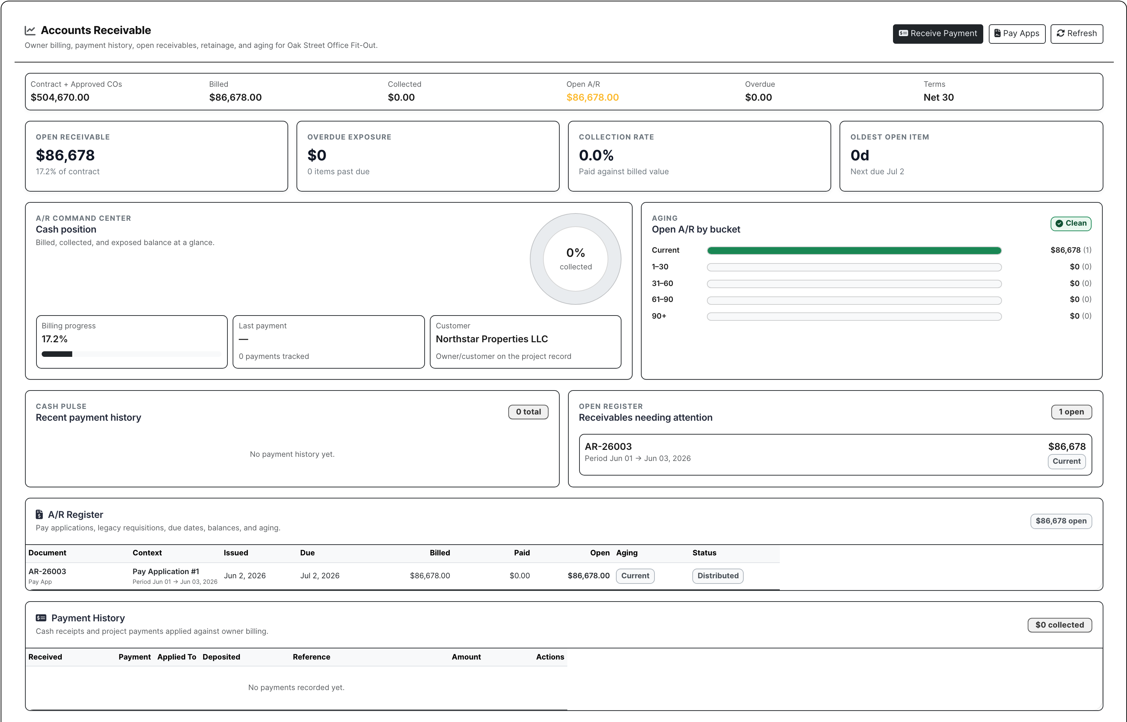Click the Reference column header
The image size is (1127, 722).
311,657
